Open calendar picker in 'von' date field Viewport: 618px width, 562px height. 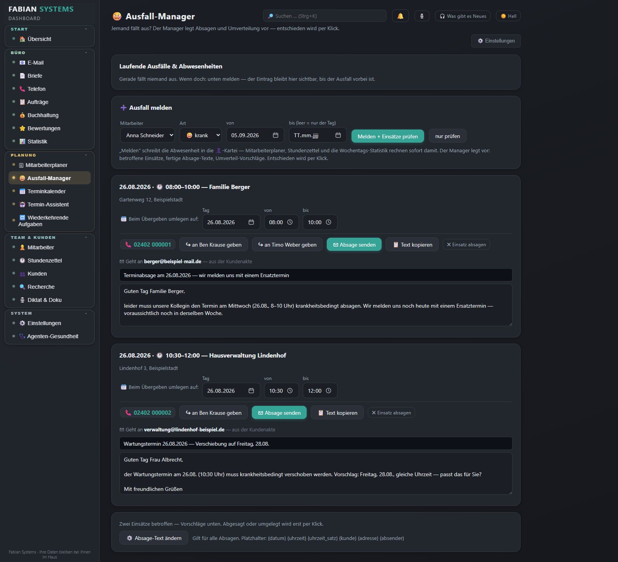point(275,135)
